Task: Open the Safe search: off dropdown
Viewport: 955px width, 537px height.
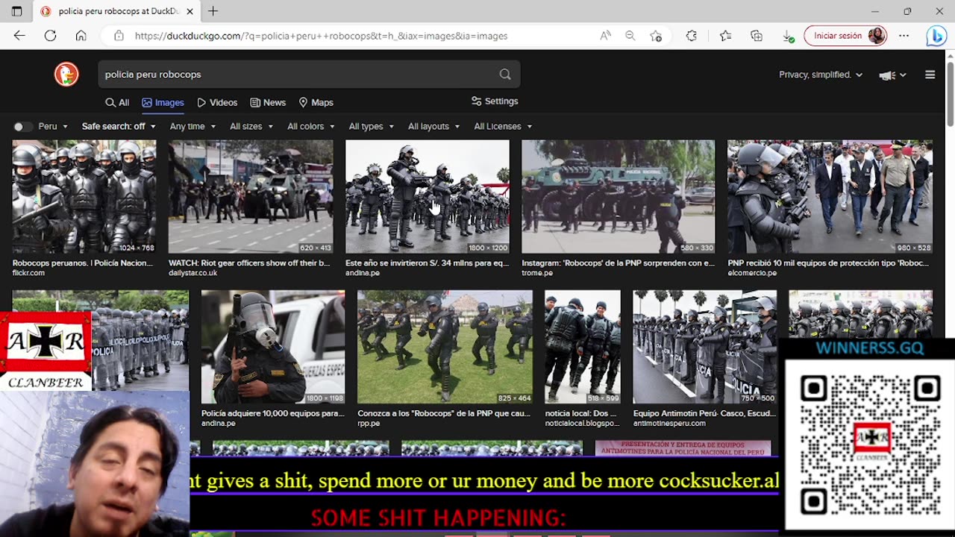Action: 119,127
